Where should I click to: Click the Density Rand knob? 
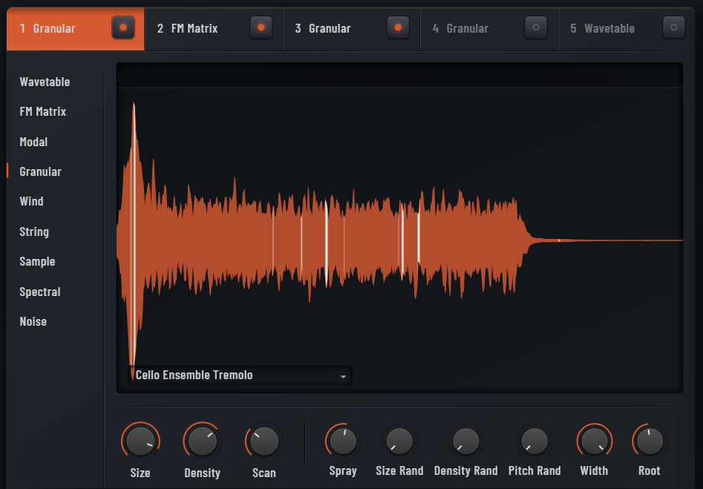(x=466, y=441)
